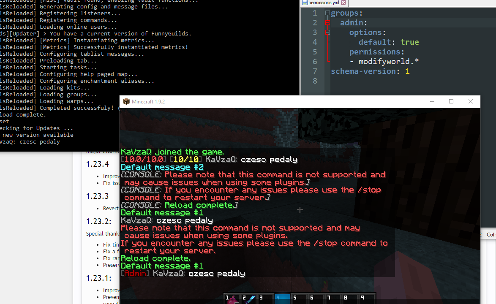
Task: Close the permissions.yml tab with its red X
Action: point(343,3)
